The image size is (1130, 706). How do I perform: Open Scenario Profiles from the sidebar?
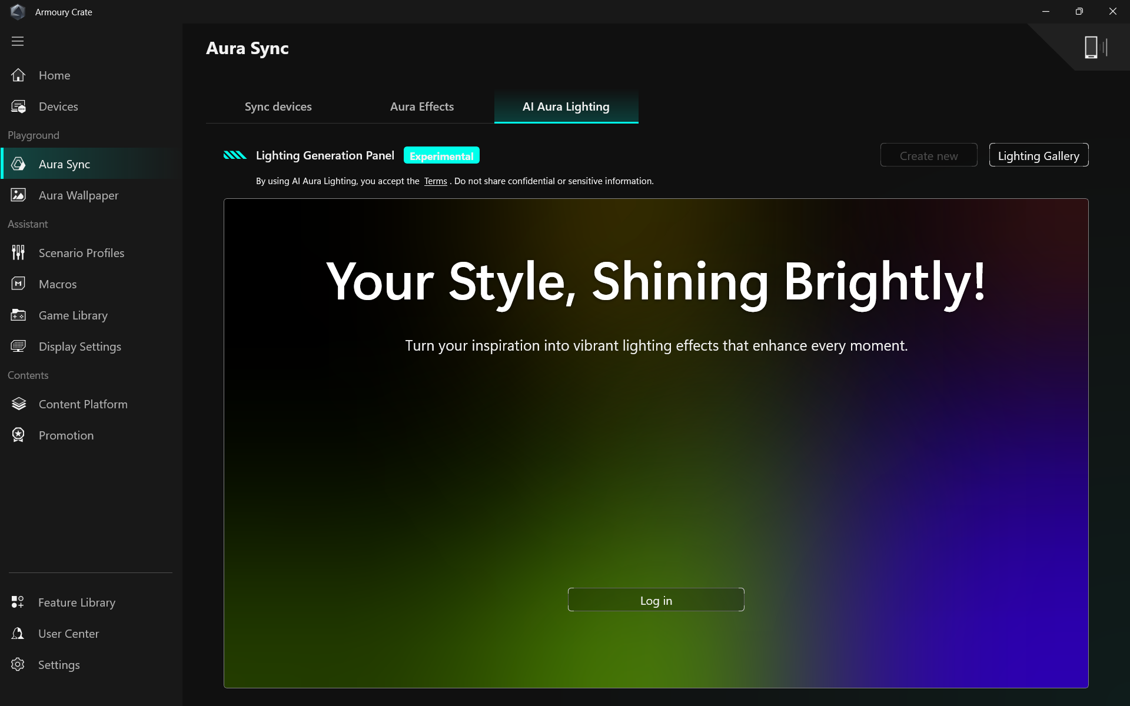(x=81, y=253)
